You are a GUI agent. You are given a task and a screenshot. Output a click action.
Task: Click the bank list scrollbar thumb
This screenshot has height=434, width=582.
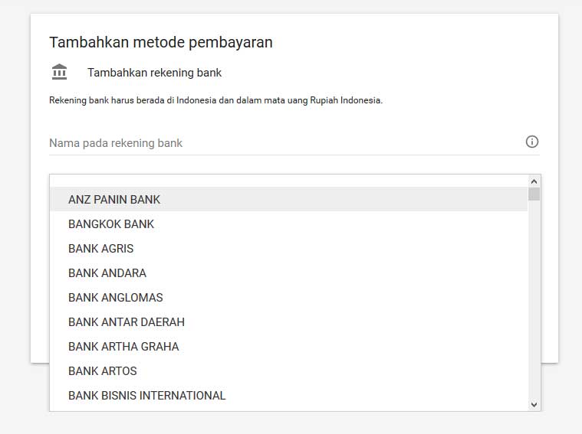[x=534, y=194]
